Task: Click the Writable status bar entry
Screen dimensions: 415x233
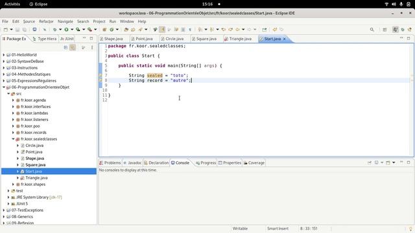Action: pos(240,228)
